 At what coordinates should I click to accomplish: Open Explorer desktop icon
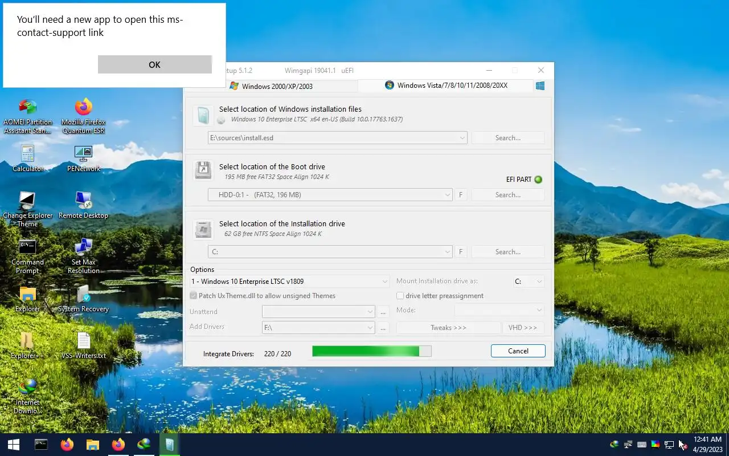tap(27, 299)
